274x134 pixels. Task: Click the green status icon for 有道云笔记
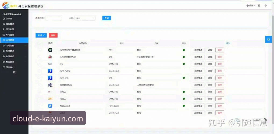(184, 106)
